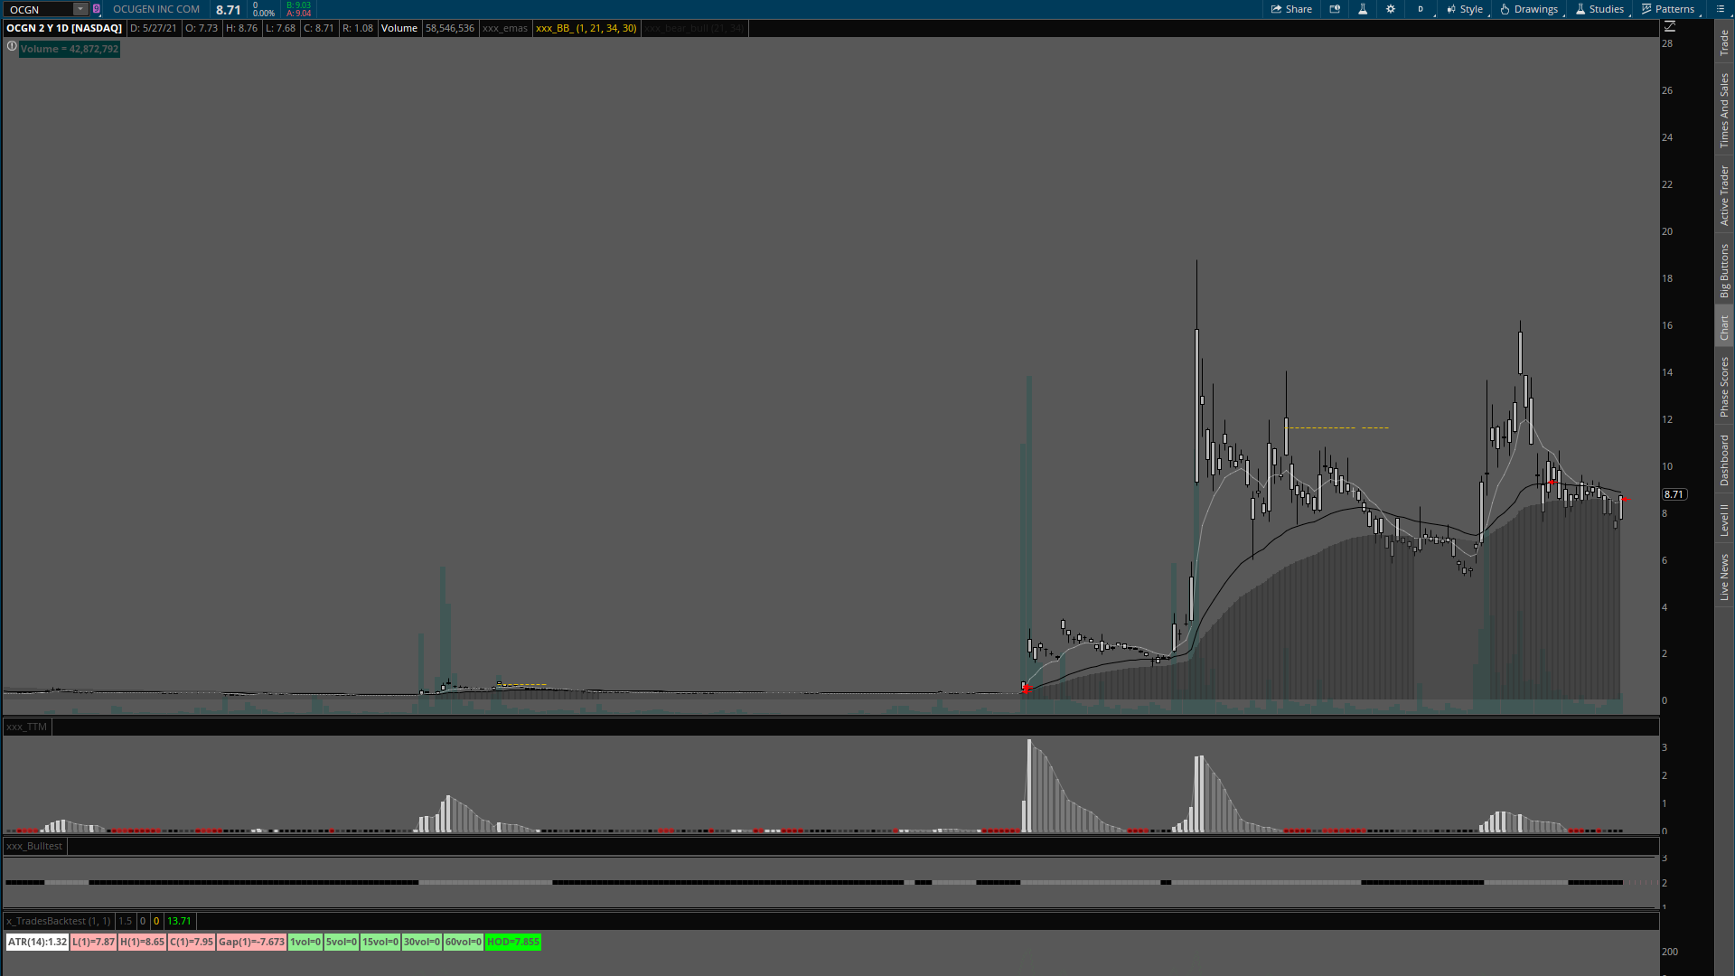The height and width of the screenshot is (976, 1735).
Task: Open the Times And Sales side tab
Action: [x=1724, y=110]
